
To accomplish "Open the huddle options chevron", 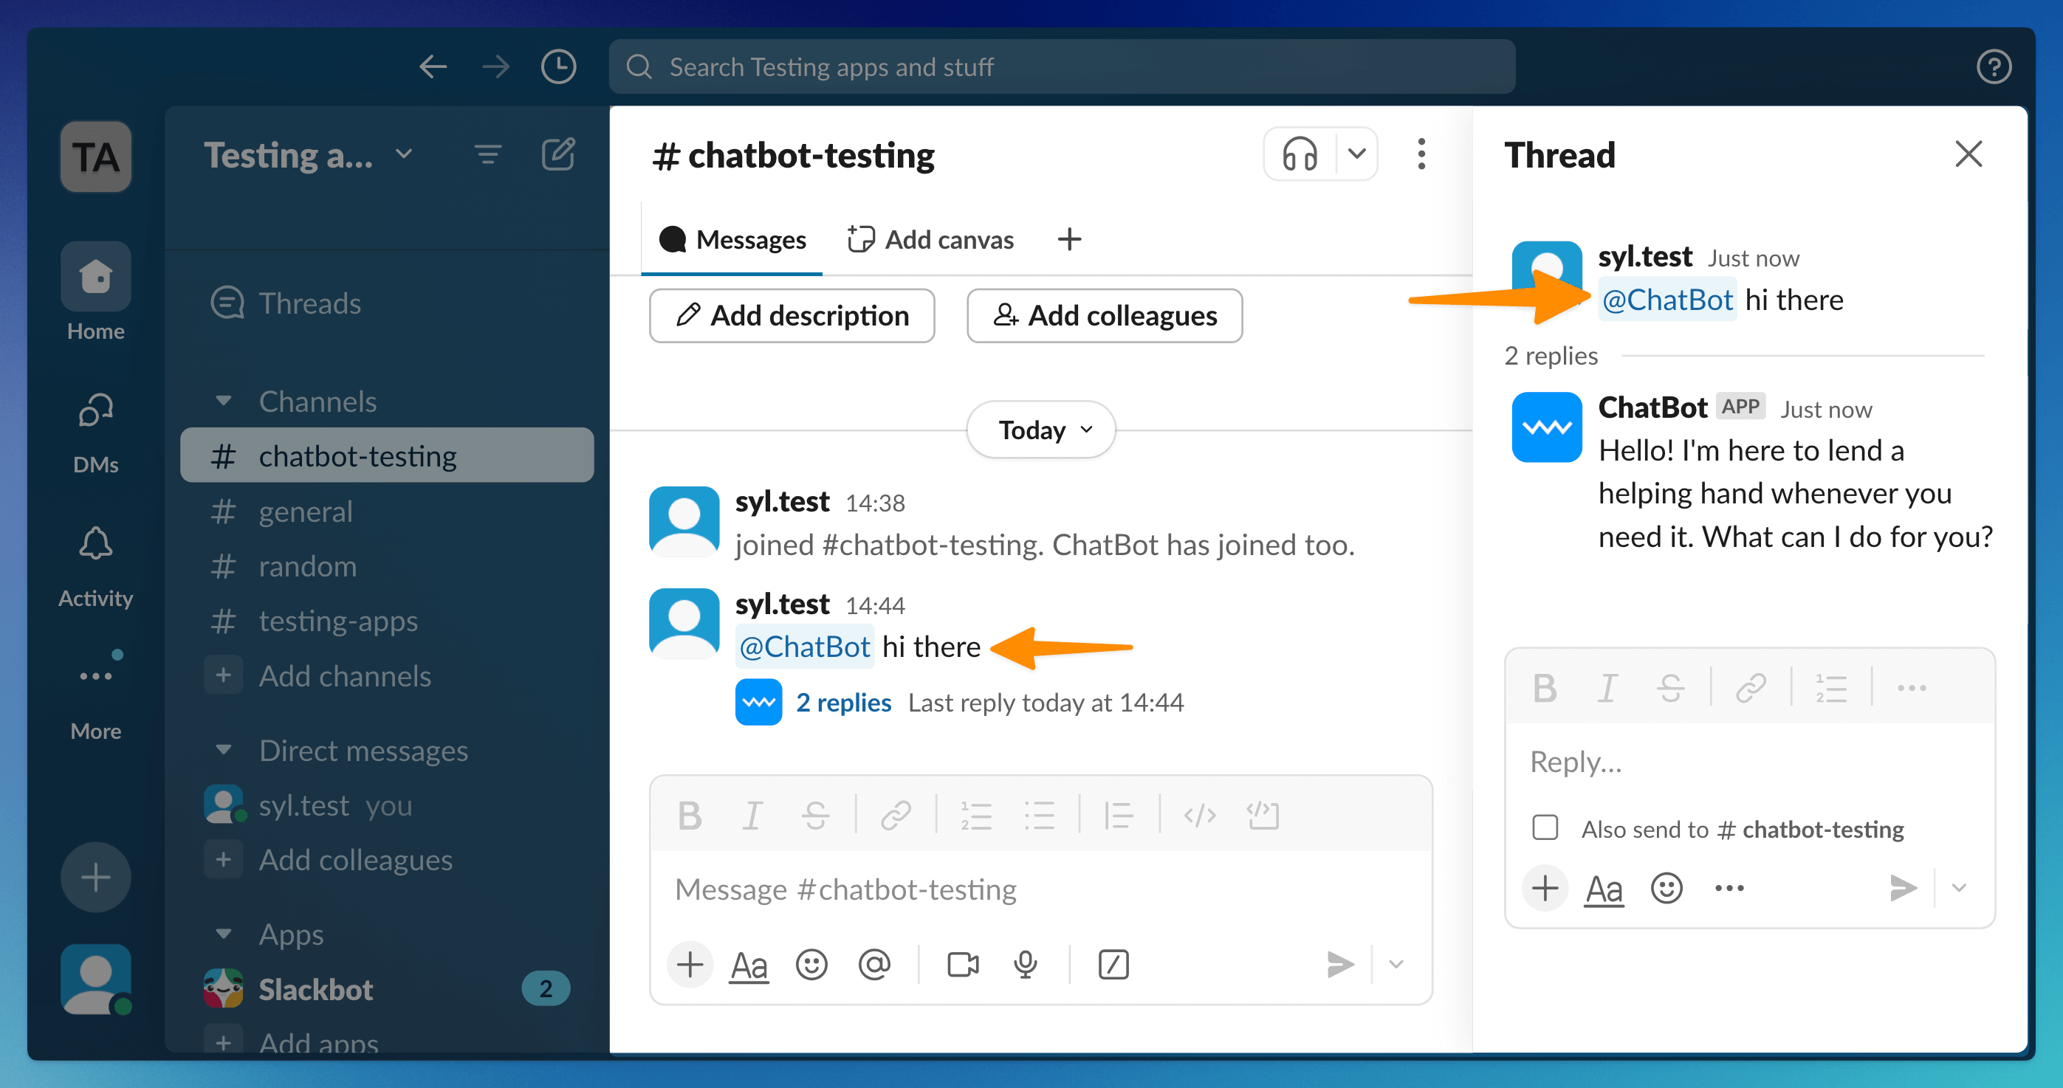I will 1356,154.
